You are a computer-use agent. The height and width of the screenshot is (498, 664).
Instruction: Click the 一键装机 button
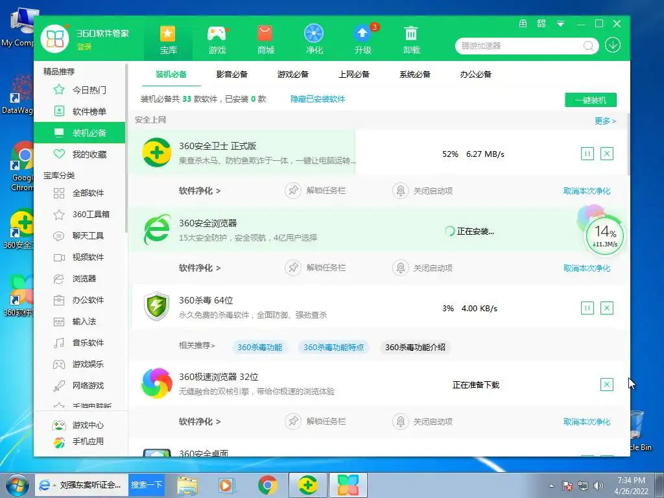590,101
